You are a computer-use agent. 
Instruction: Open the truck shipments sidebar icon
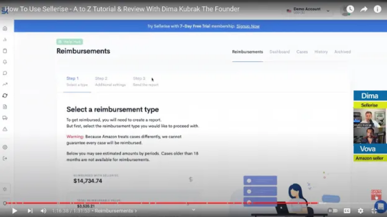click(x=5, y=118)
